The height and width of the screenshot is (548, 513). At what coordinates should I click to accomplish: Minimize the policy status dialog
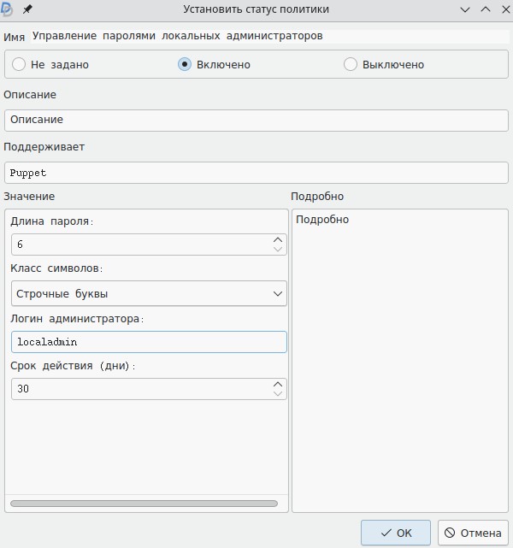465,9
